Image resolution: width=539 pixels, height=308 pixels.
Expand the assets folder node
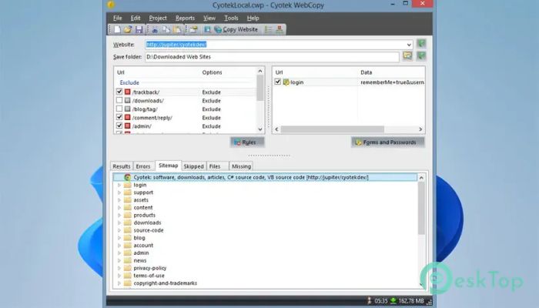click(119, 200)
